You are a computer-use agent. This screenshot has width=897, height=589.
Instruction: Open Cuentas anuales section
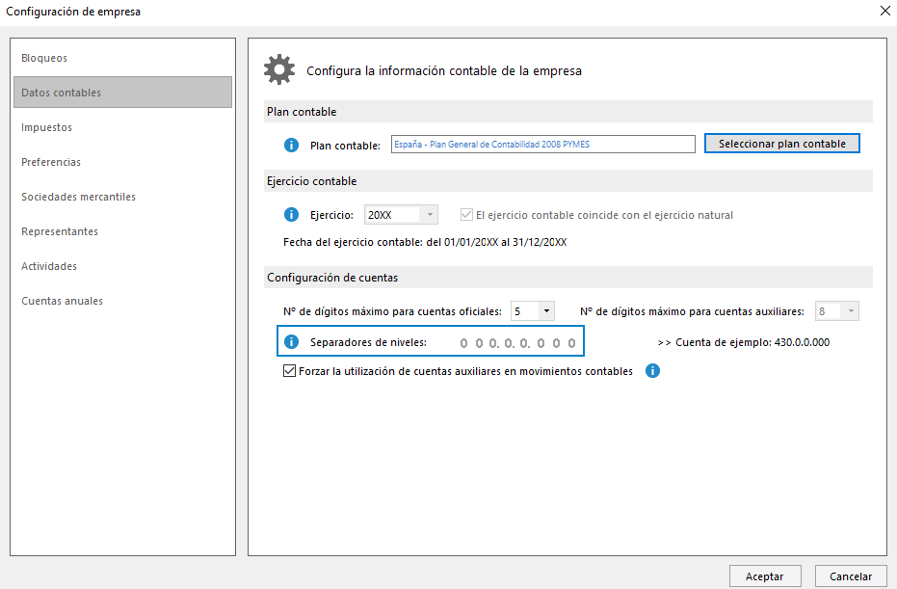point(123,301)
